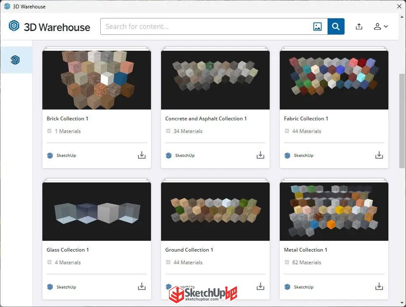Click the '1 Materials' count text
Screen dimensions: 406x307
coord(68,131)
